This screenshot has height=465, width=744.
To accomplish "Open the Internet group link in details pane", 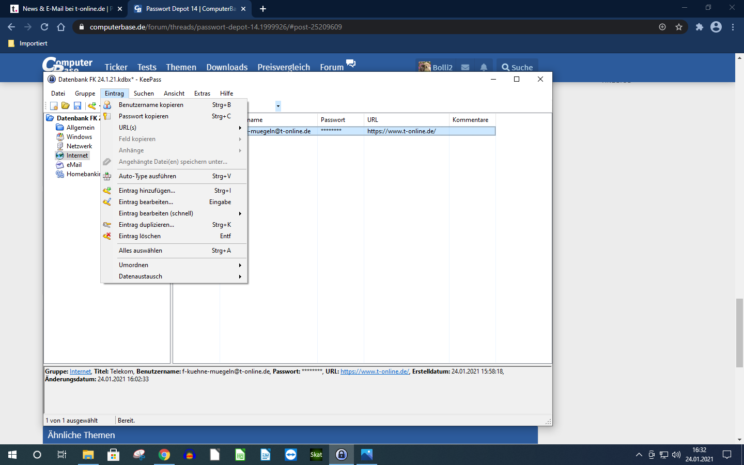I will pos(80,371).
